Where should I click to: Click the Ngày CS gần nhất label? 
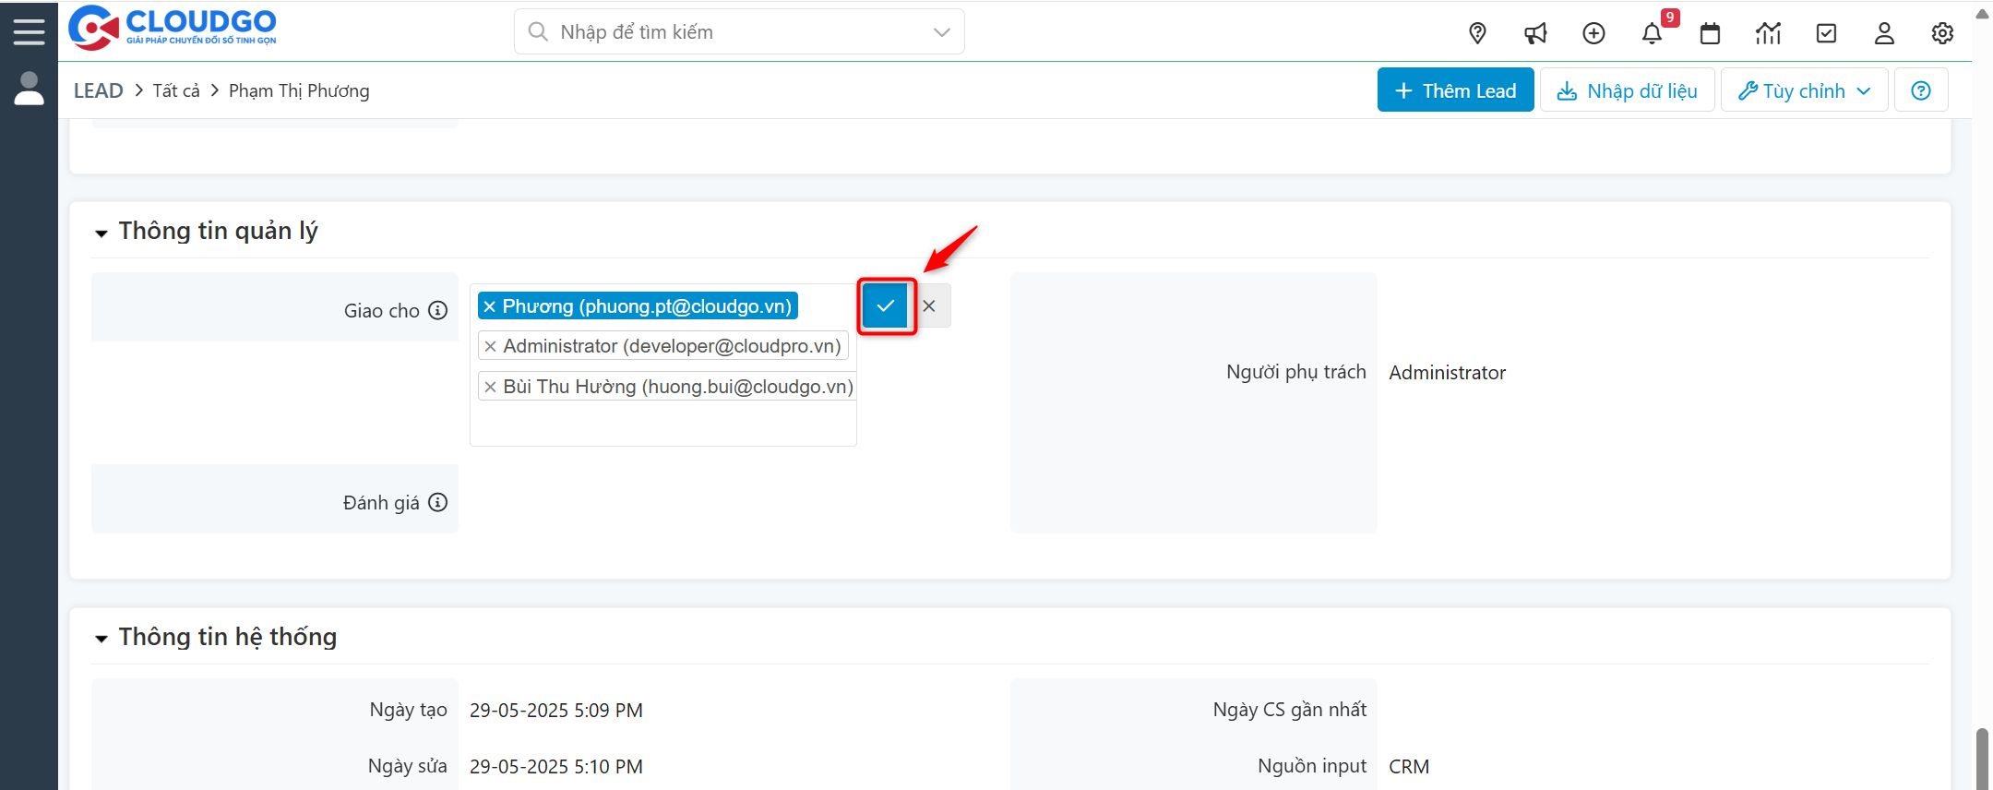click(x=1290, y=710)
